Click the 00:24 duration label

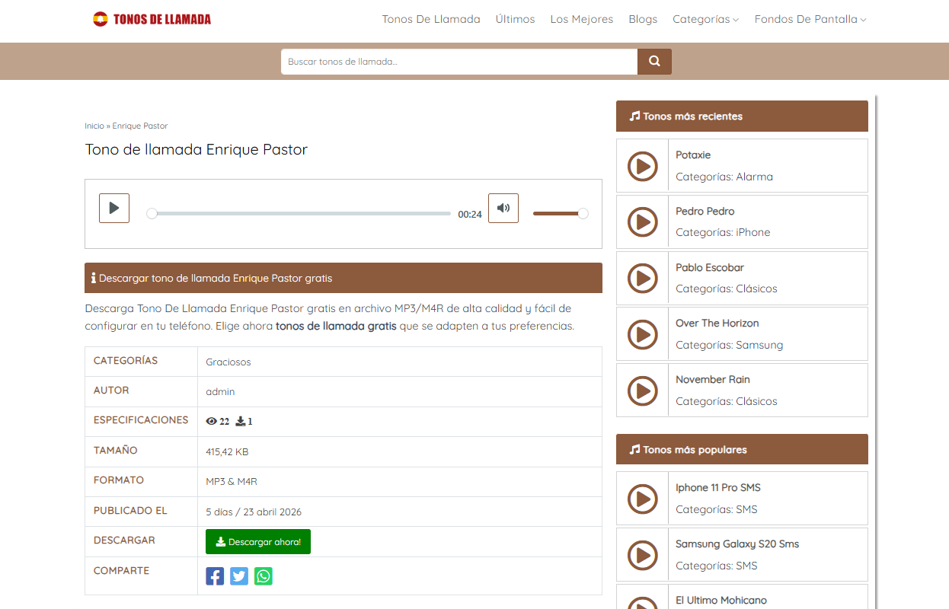(x=470, y=215)
